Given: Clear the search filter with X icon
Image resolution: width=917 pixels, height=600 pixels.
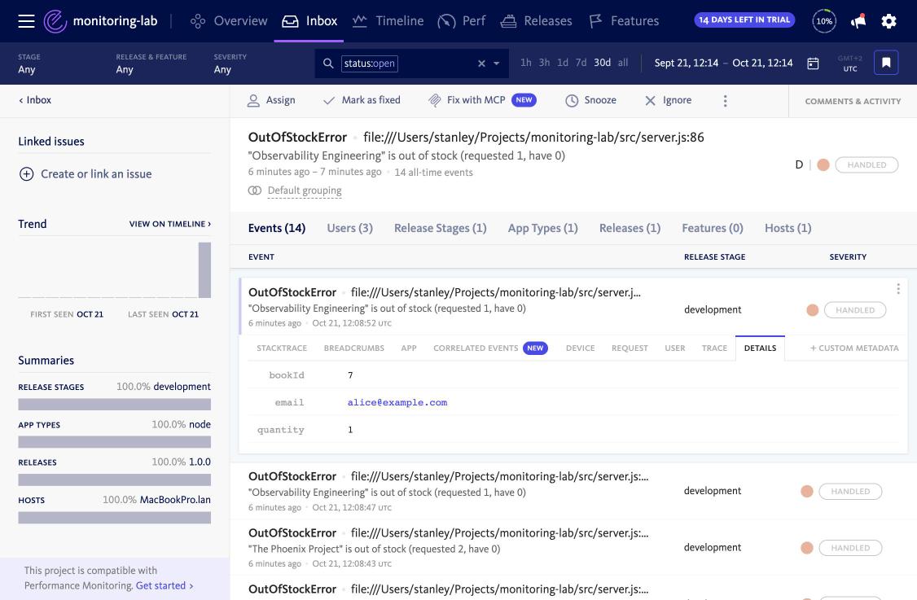Looking at the screenshot, I should [481, 64].
